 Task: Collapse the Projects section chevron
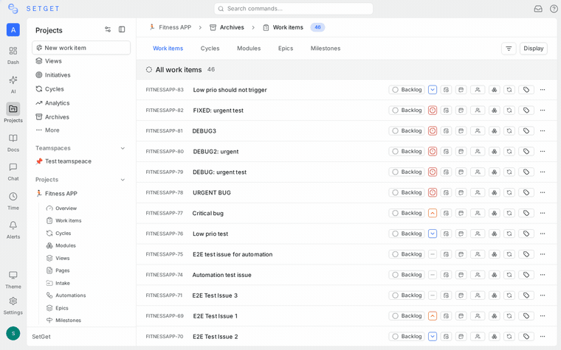[123, 180]
